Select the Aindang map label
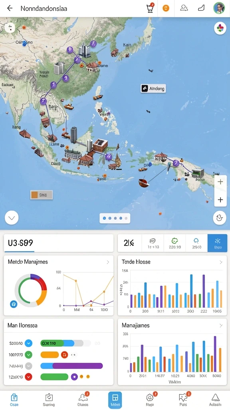The image size is (230, 410). click(x=153, y=88)
